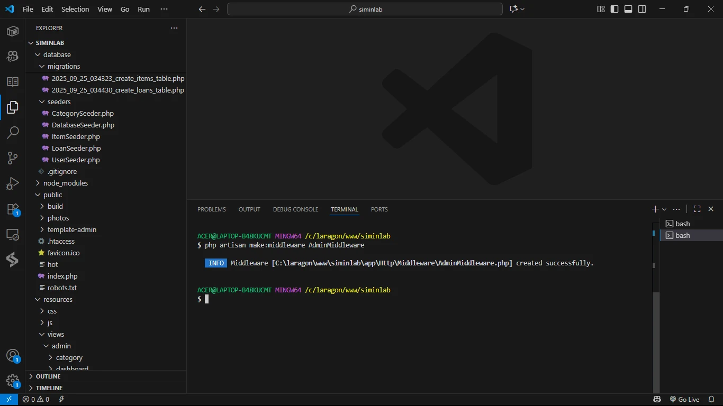
Task: Click the siminlab search bar
Action: point(365,9)
